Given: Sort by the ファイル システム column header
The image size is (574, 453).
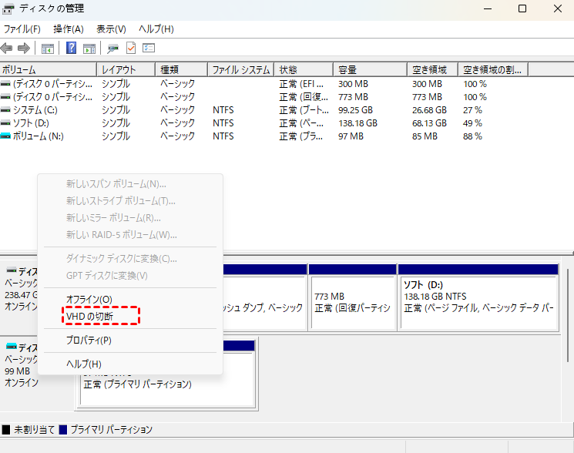Looking at the screenshot, I should tap(240, 69).
